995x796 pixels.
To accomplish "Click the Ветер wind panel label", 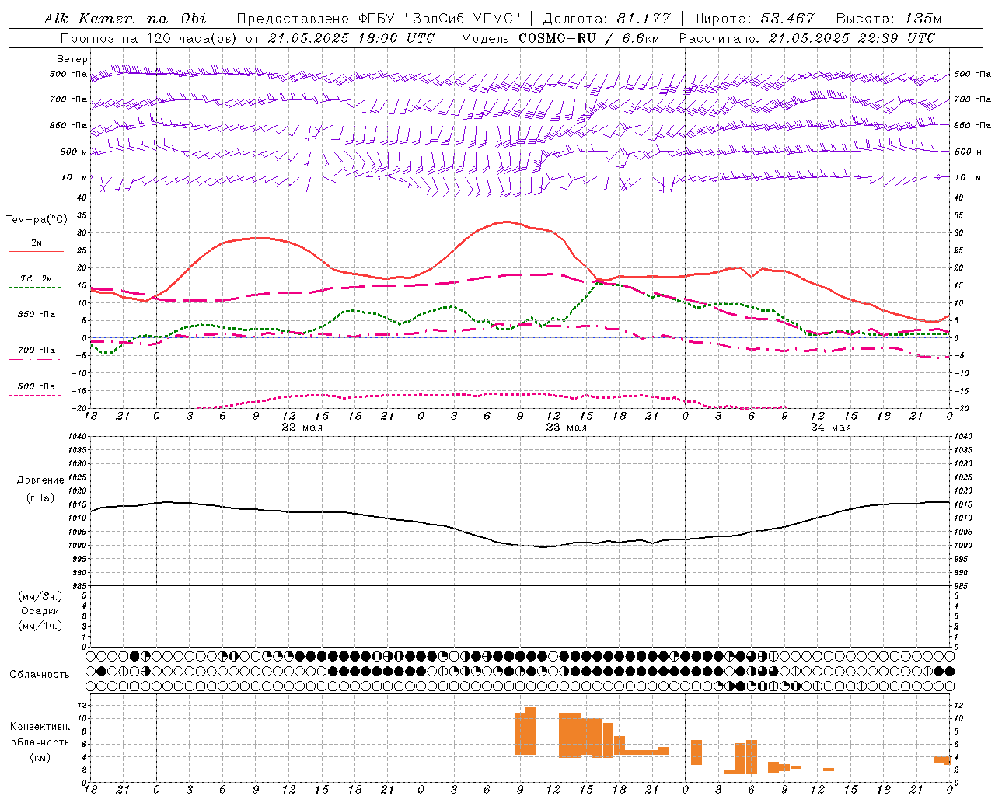I will (72, 59).
